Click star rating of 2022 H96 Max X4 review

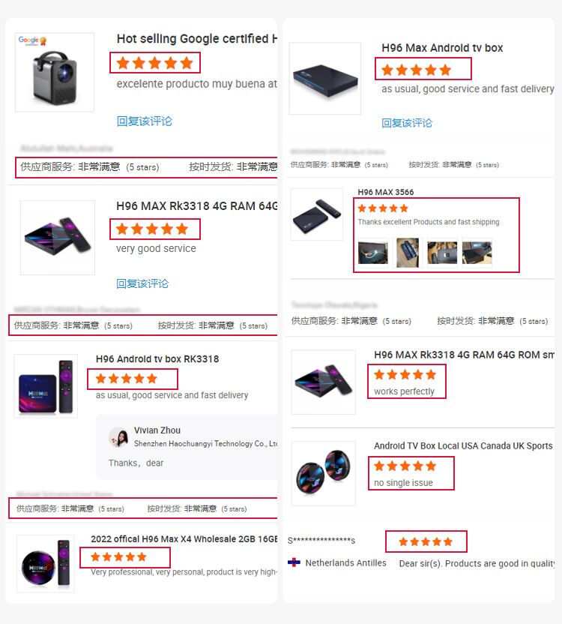[x=118, y=556]
